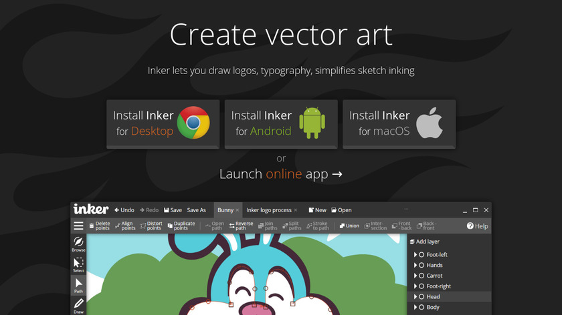Select the Head layer name
The height and width of the screenshot is (315, 562).
(x=433, y=296)
